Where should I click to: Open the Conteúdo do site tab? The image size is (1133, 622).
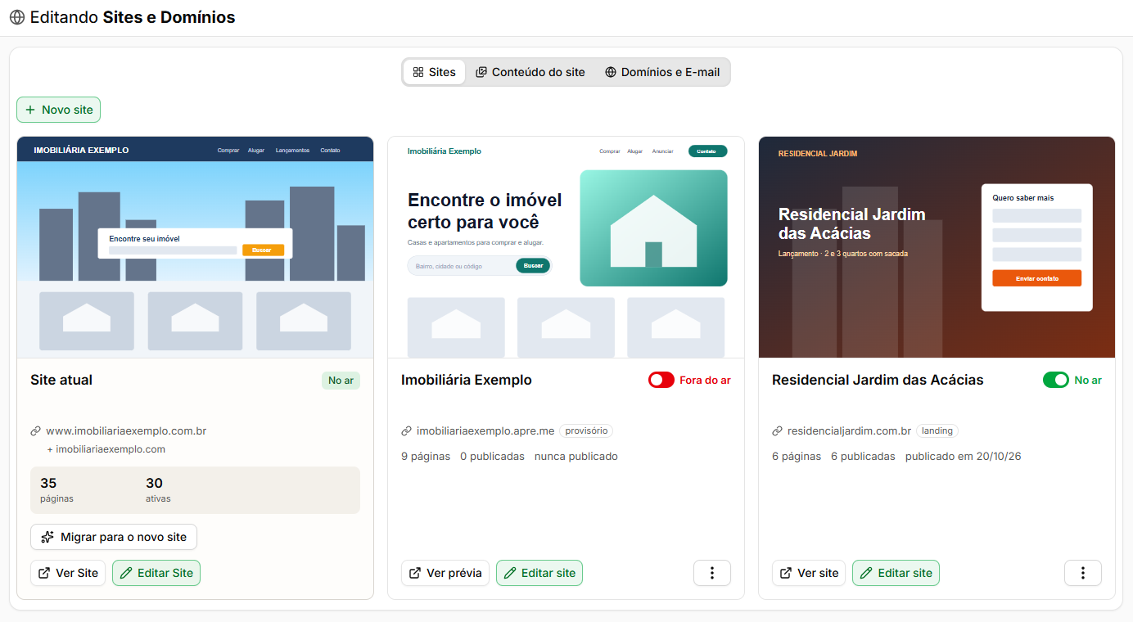(x=530, y=72)
